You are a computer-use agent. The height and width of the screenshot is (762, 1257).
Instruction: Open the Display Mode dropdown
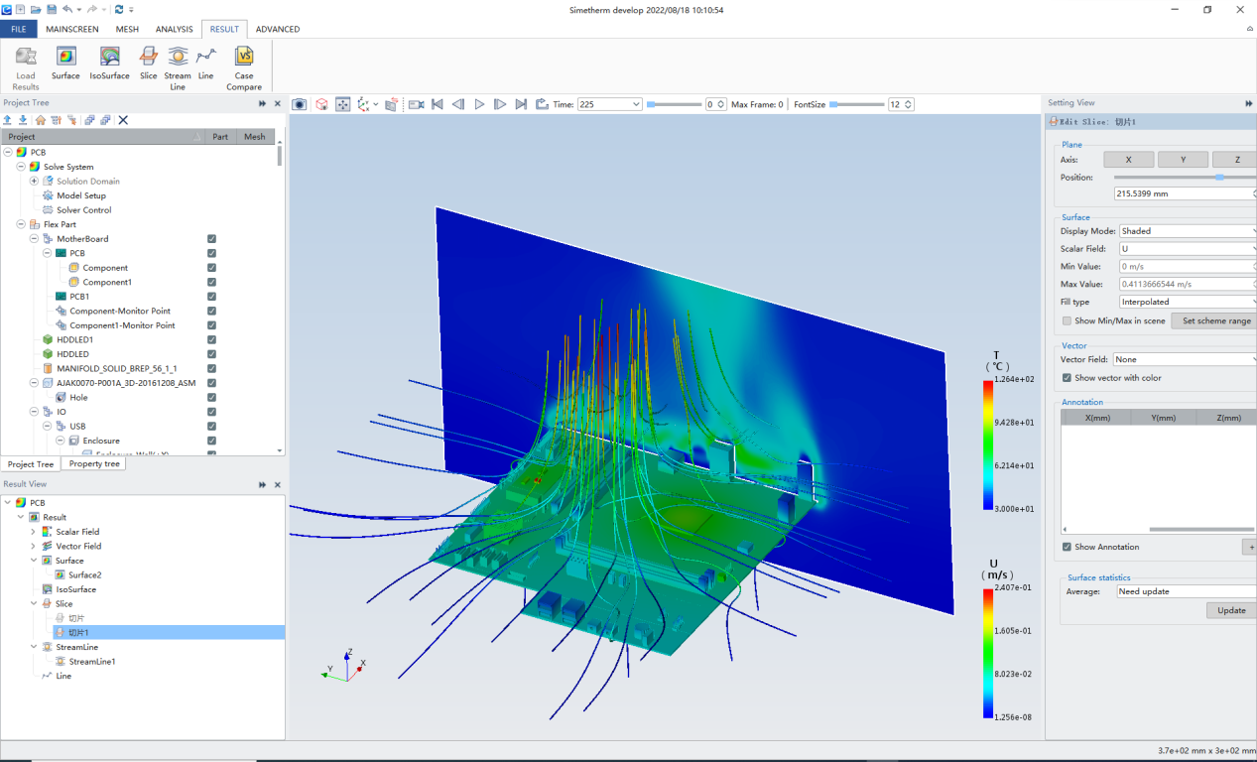1187,231
